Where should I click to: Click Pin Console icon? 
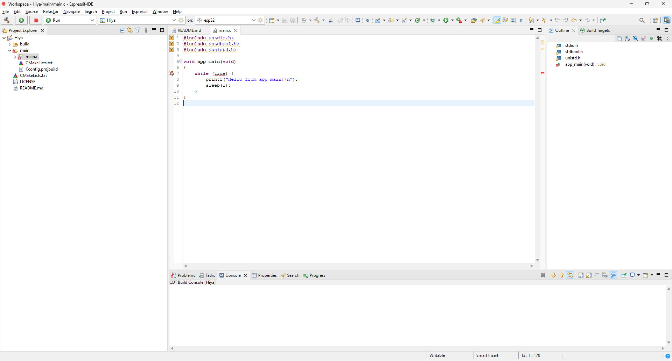[624, 275]
